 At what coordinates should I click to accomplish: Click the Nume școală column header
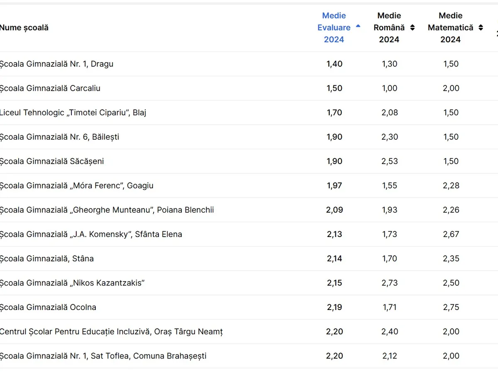(24, 28)
